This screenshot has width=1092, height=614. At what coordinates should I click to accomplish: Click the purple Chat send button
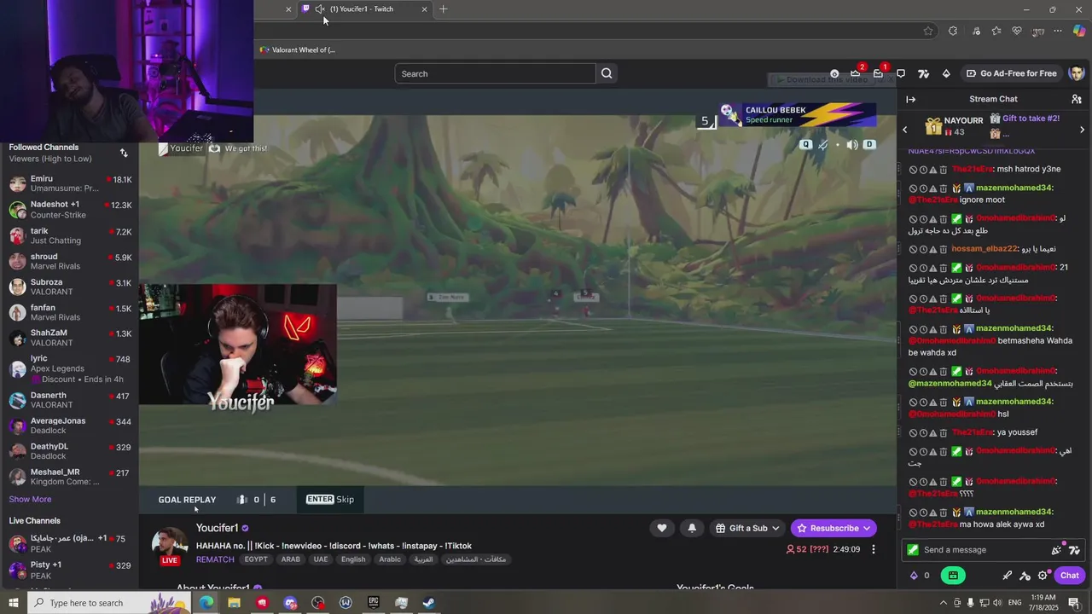click(x=1070, y=576)
